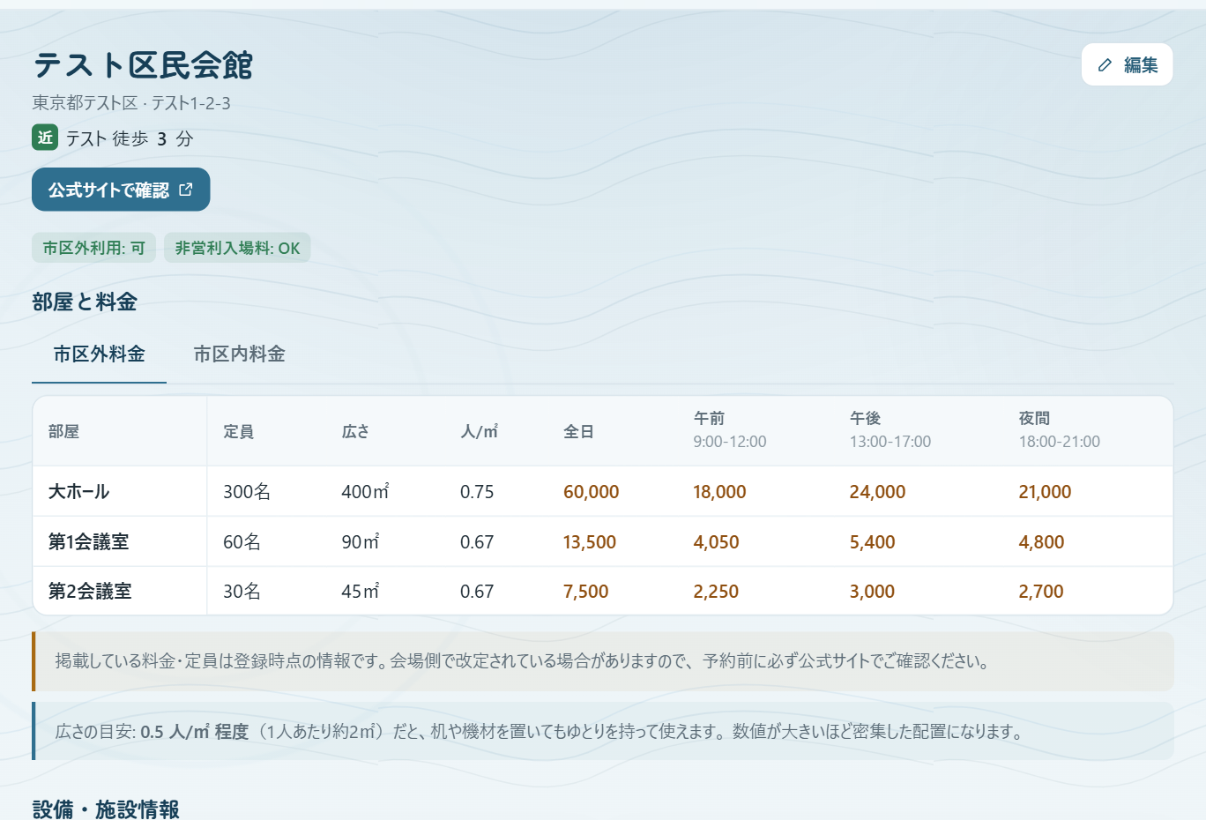Click the 広さ column header
Viewport: 1206px width, 820px height.
(355, 431)
